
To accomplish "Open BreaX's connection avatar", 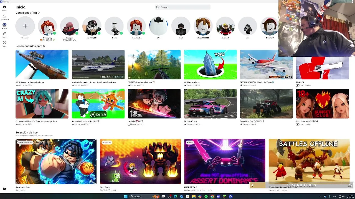I will coord(114,26).
